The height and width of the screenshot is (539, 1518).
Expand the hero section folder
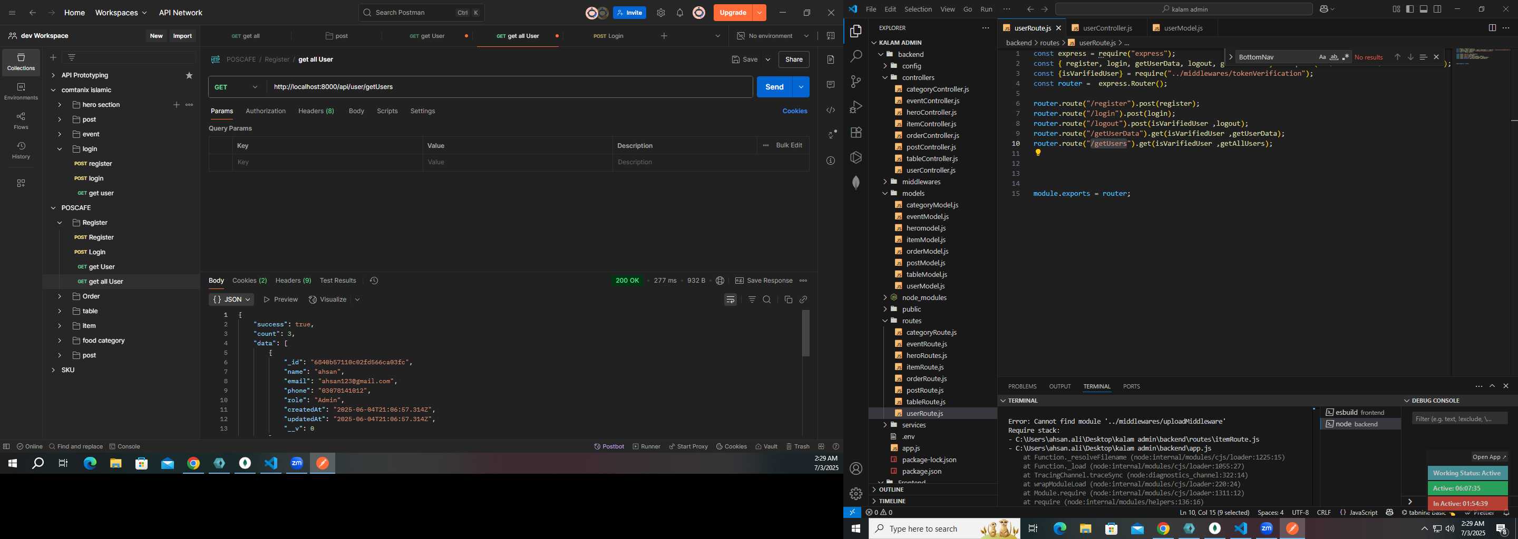click(60, 105)
